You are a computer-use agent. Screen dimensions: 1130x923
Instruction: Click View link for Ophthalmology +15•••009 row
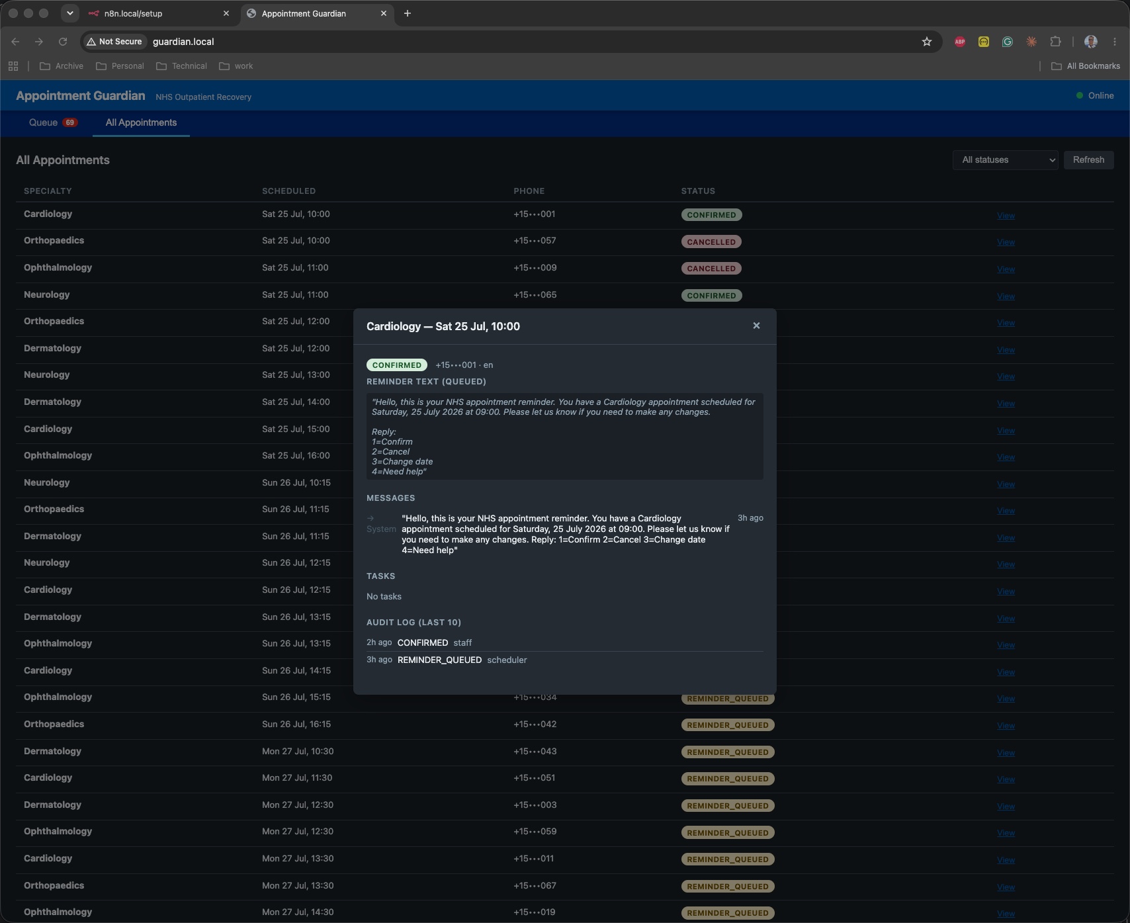[1006, 269]
